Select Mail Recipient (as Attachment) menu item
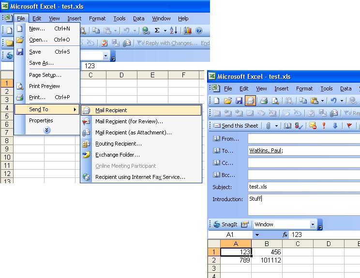This screenshot has width=360, height=278. pos(133,132)
